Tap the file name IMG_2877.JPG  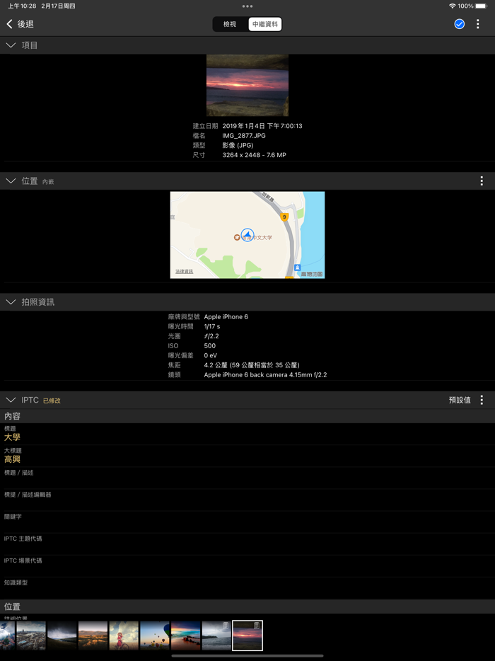pyautogui.click(x=244, y=136)
